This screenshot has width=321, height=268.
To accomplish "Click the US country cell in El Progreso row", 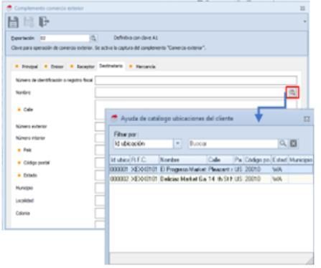I will click(238, 169).
